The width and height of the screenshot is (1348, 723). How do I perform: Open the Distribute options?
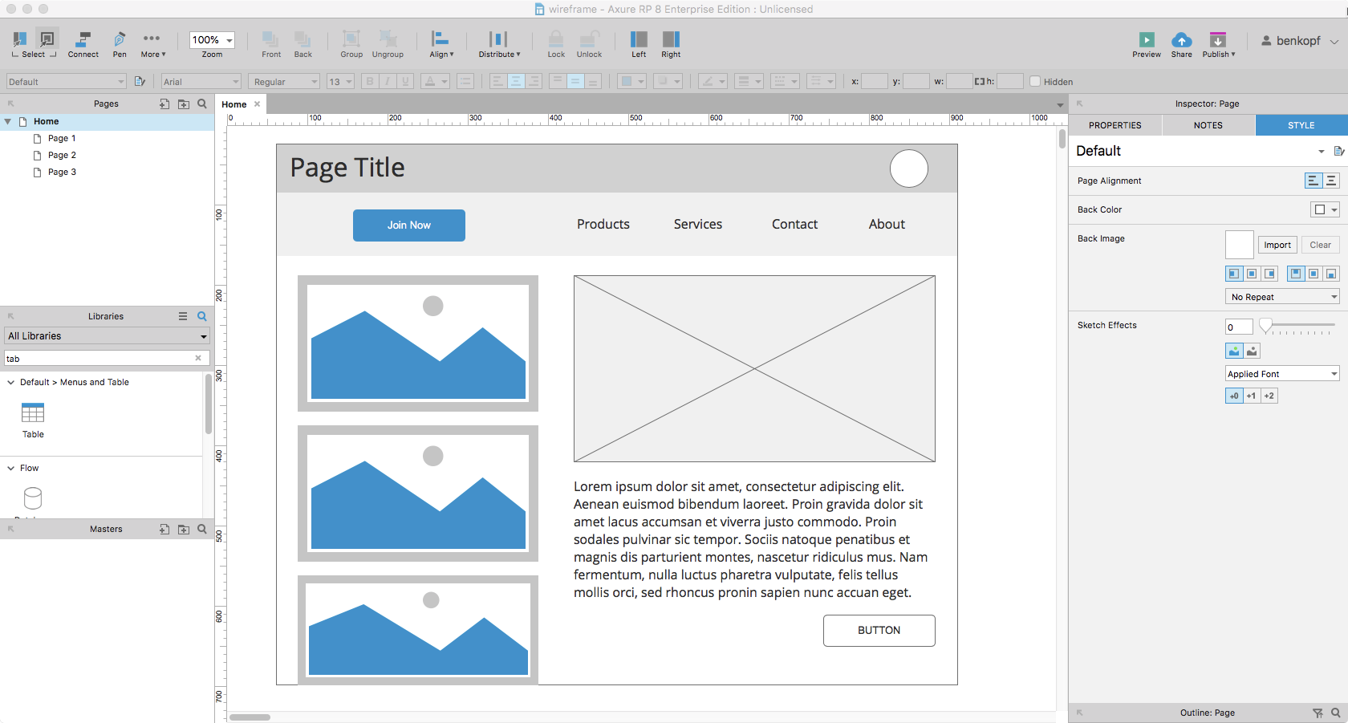pyautogui.click(x=499, y=43)
